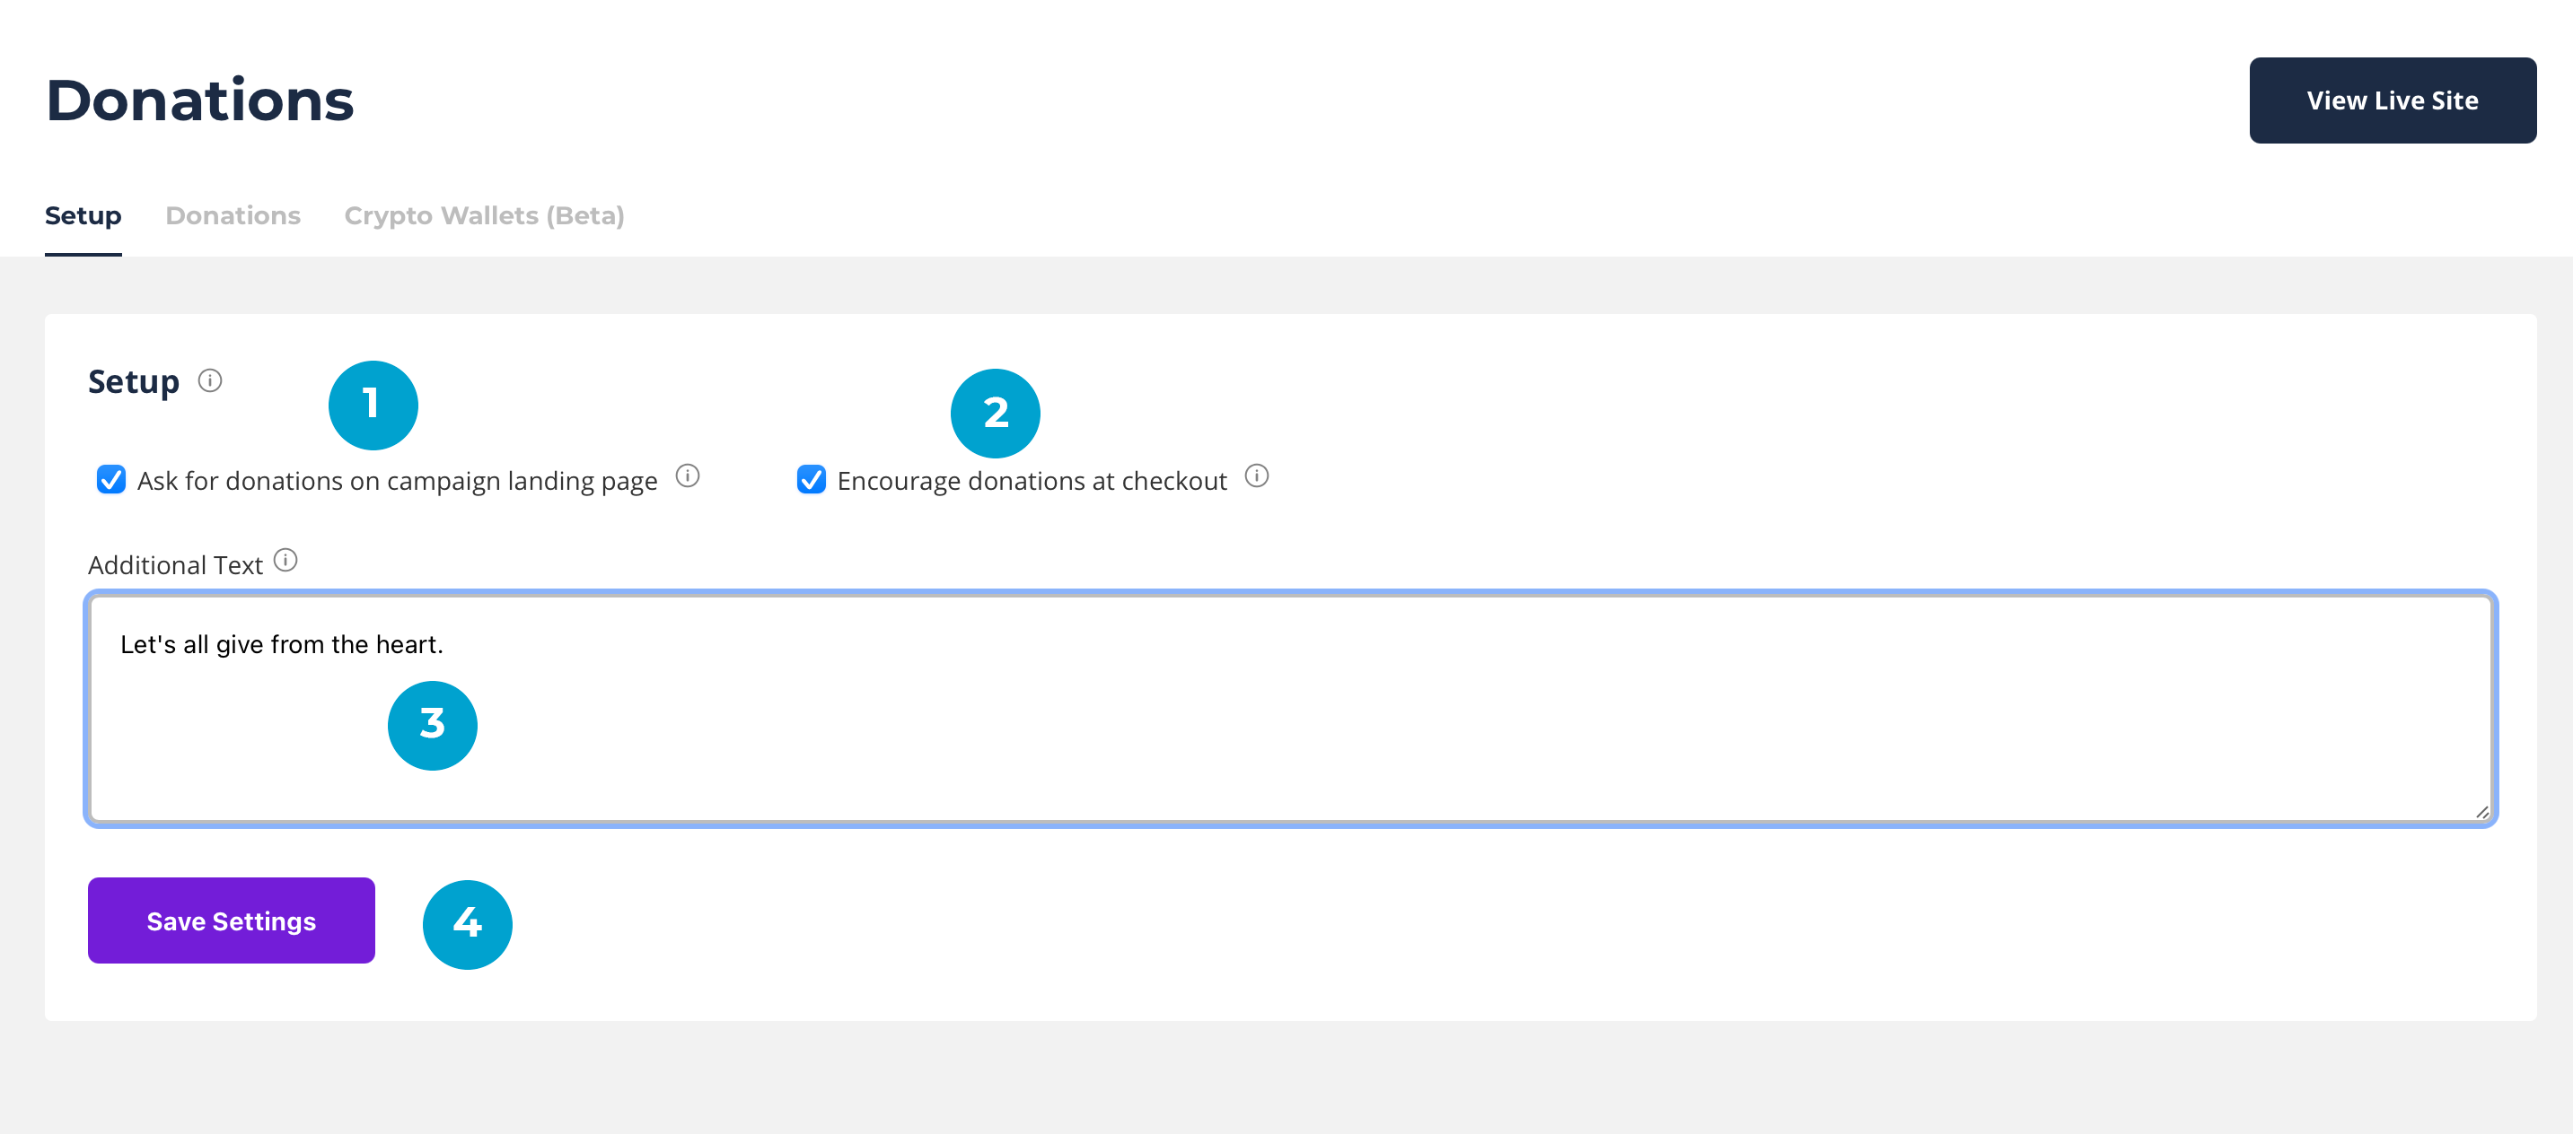Image resolution: width=2573 pixels, height=1134 pixels.
Task: Click info icon next to checkout donations option
Action: (1257, 476)
